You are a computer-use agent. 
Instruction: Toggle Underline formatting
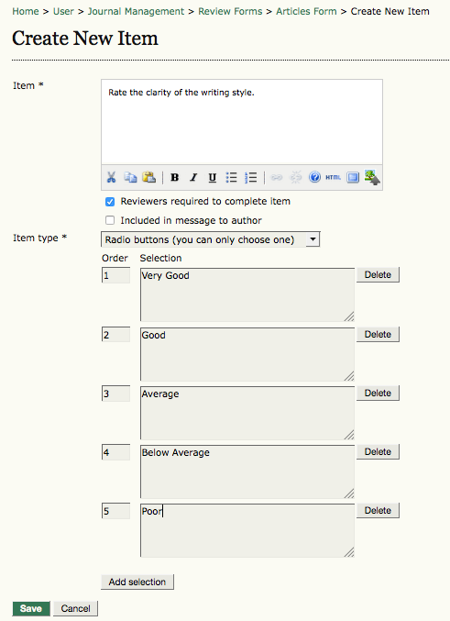(212, 177)
